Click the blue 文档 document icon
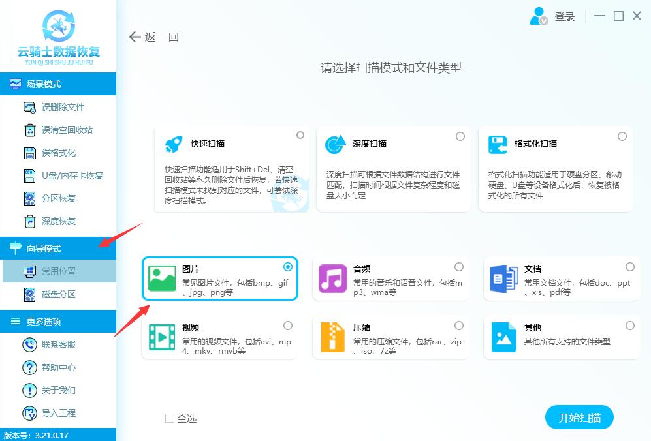Viewport: 651px width, 441px height. (503, 279)
